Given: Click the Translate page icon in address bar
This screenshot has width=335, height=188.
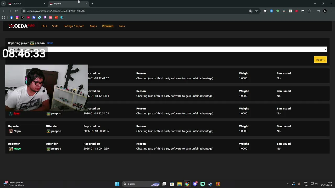Looking at the screenshot, I should coord(251,11).
